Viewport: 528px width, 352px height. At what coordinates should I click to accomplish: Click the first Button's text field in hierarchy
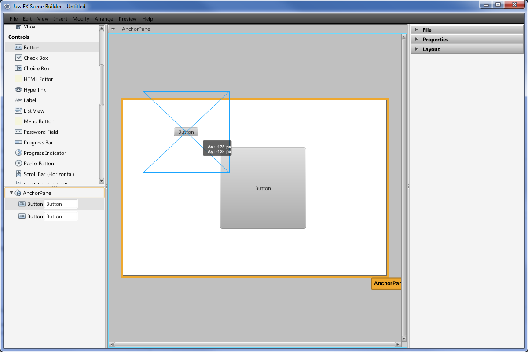(x=61, y=204)
